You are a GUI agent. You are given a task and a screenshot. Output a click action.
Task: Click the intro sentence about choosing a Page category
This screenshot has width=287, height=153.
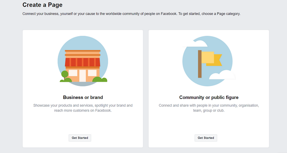point(131,14)
